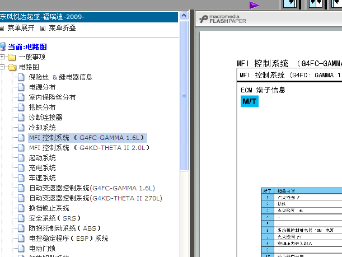The height and width of the screenshot is (257, 342).
Task: Open 保险丝 & 继电器信息 page
Action: 60,77
